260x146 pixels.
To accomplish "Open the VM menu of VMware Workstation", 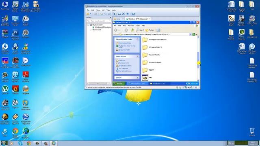I will point(103,10).
